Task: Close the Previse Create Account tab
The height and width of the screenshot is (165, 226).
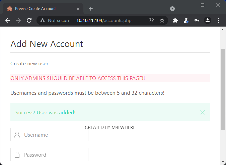Action: tap(78, 9)
